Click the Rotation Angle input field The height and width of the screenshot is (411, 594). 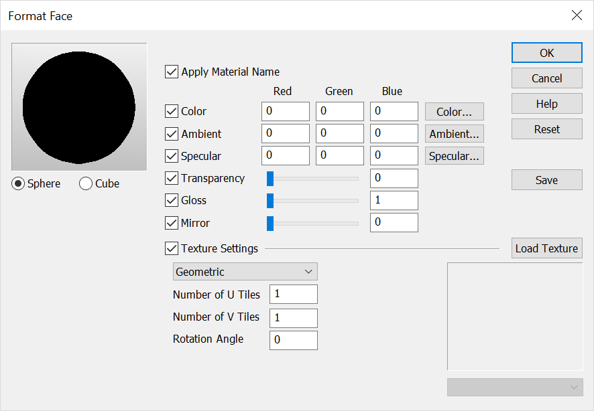click(x=293, y=339)
